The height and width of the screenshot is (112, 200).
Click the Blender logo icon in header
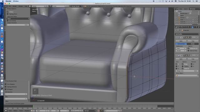85,6
